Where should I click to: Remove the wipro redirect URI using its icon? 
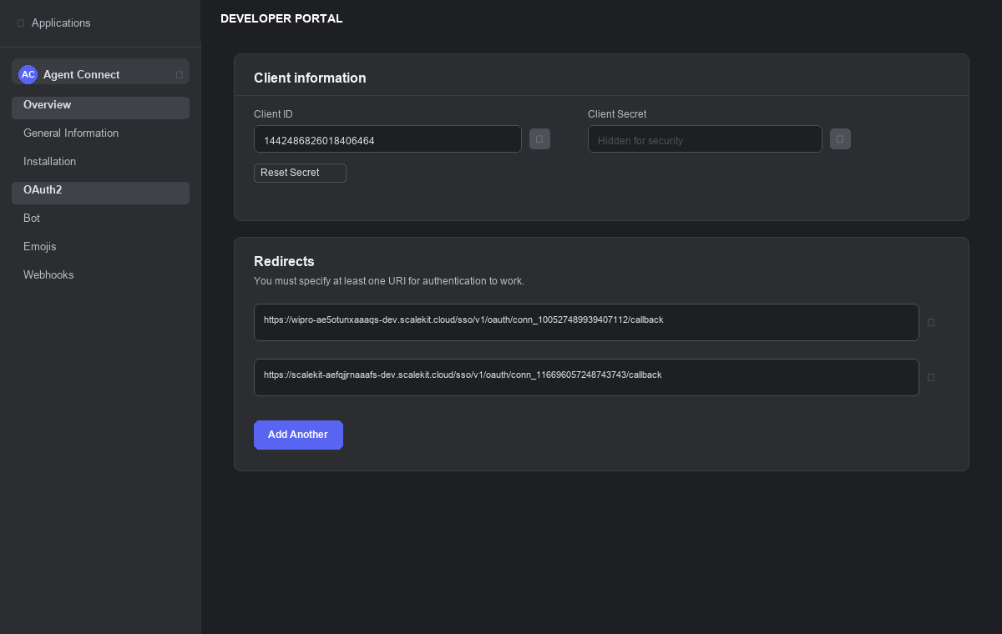[931, 322]
